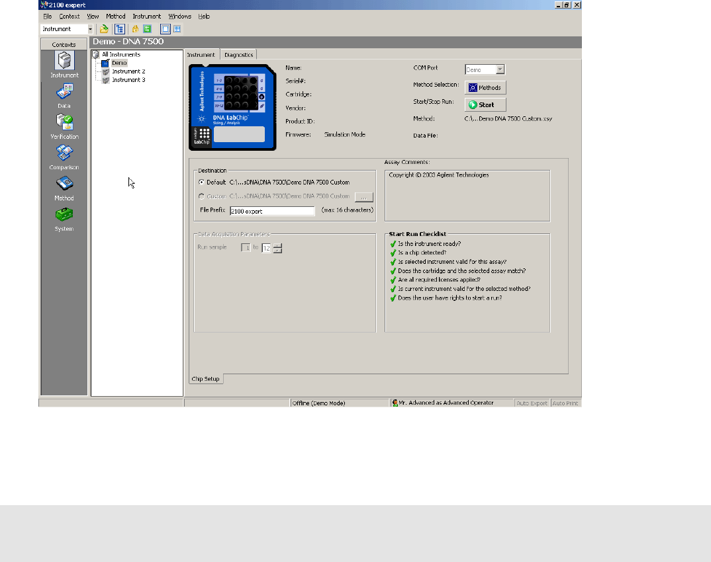Click the Auto Print status button
This screenshot has height=562, width=711.
click(565, 403)
